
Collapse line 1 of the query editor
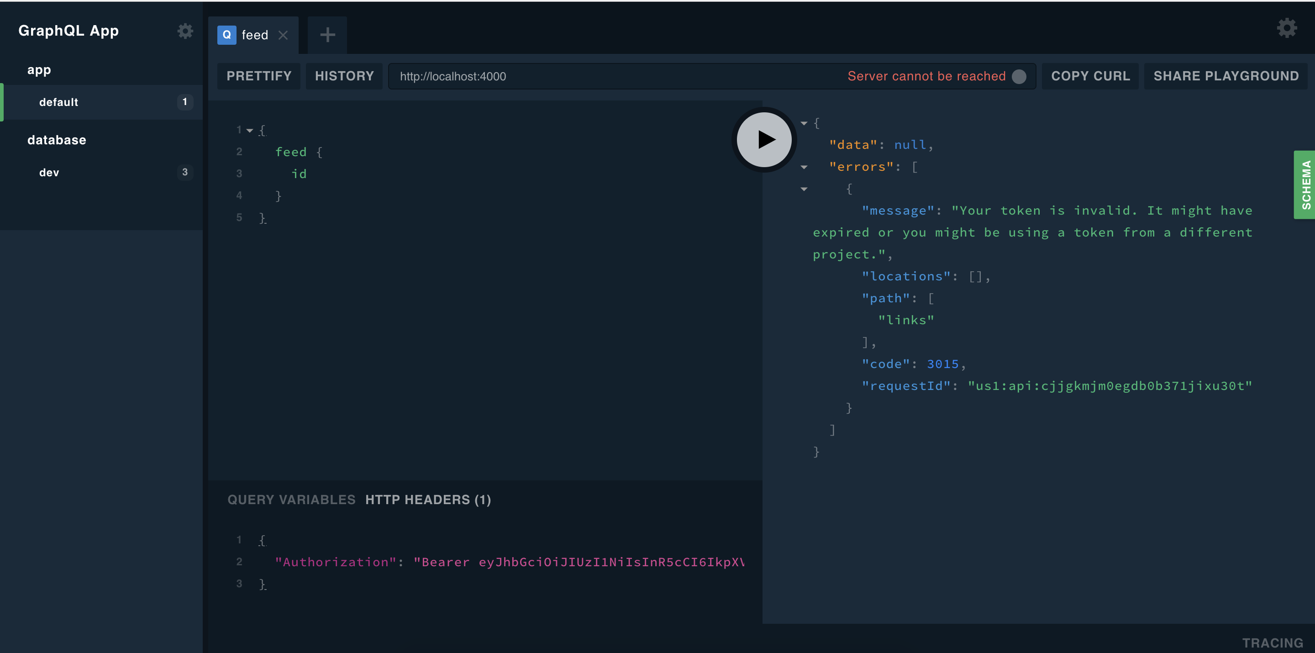tap(249, 129)
